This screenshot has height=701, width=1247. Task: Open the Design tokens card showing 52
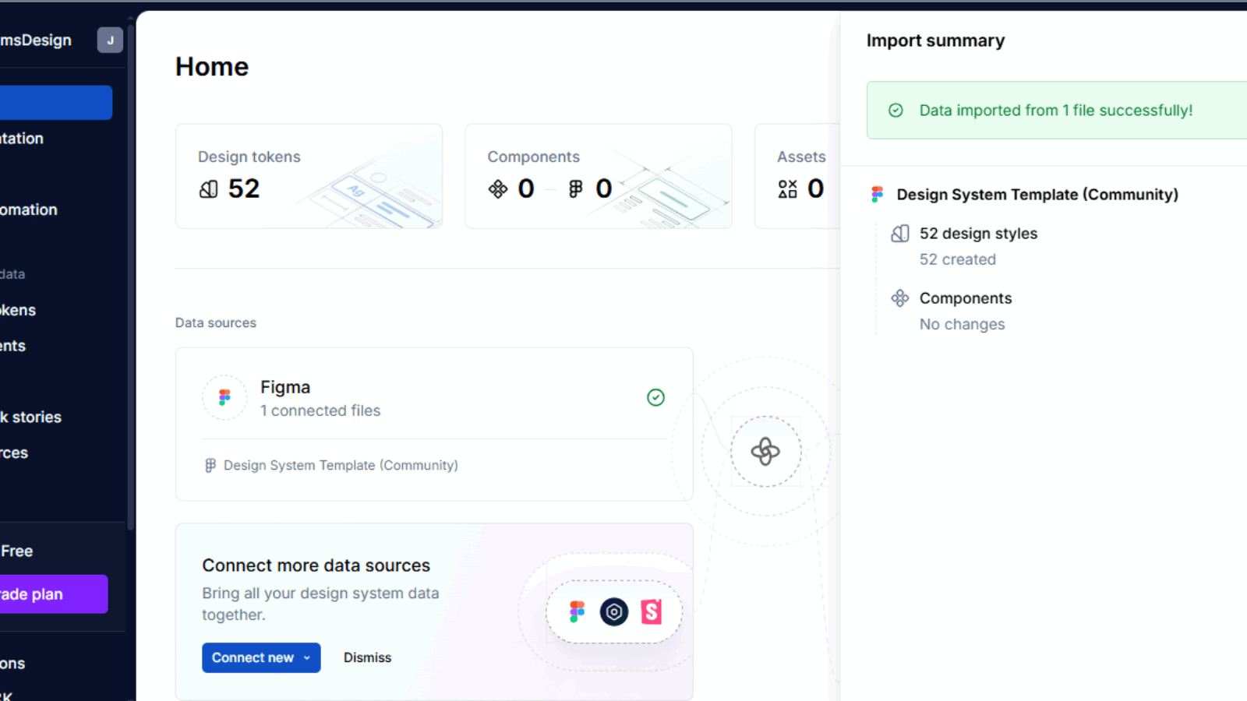pyautogui.click(x=309, y=176)
